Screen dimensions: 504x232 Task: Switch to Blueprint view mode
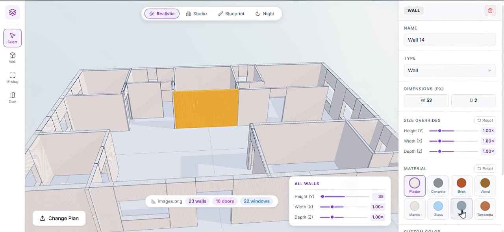[231, 13]
